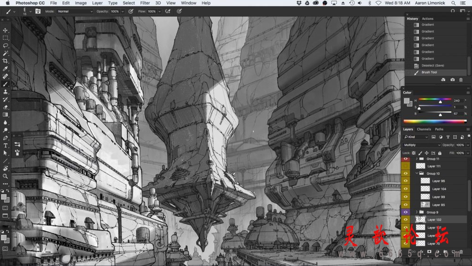Switch to the Paths tab
The height and width of the screenshot is (266, 472).
pos(439,129)
